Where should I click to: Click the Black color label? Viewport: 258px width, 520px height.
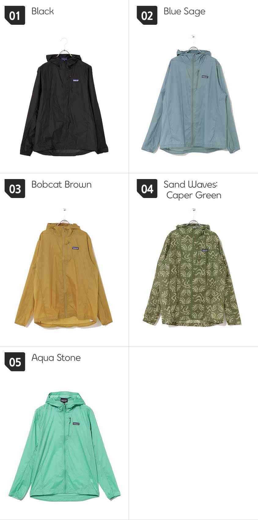42,11
